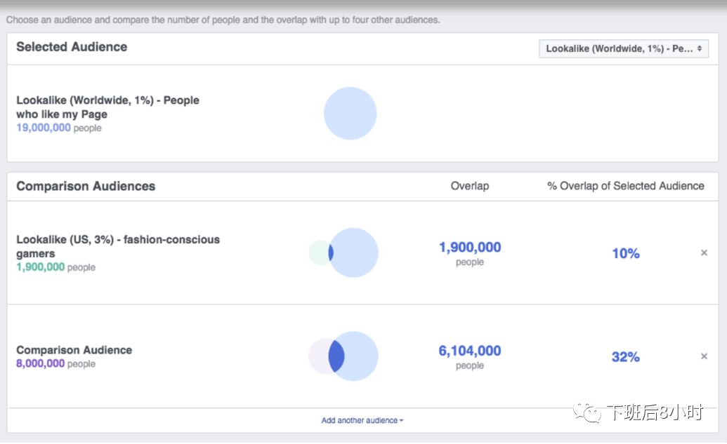The height and width of the screenshot is (444, 727).
Task: Click the 10% overlap percentage
Action: pyautogui.click(x=625, y=253)
